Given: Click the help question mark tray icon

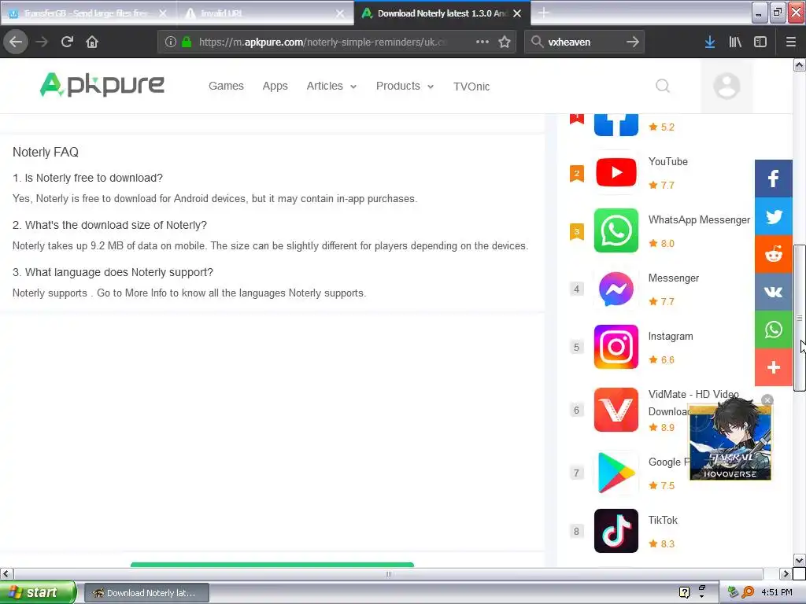Looking at the screenshot, I should click(684, 592).
